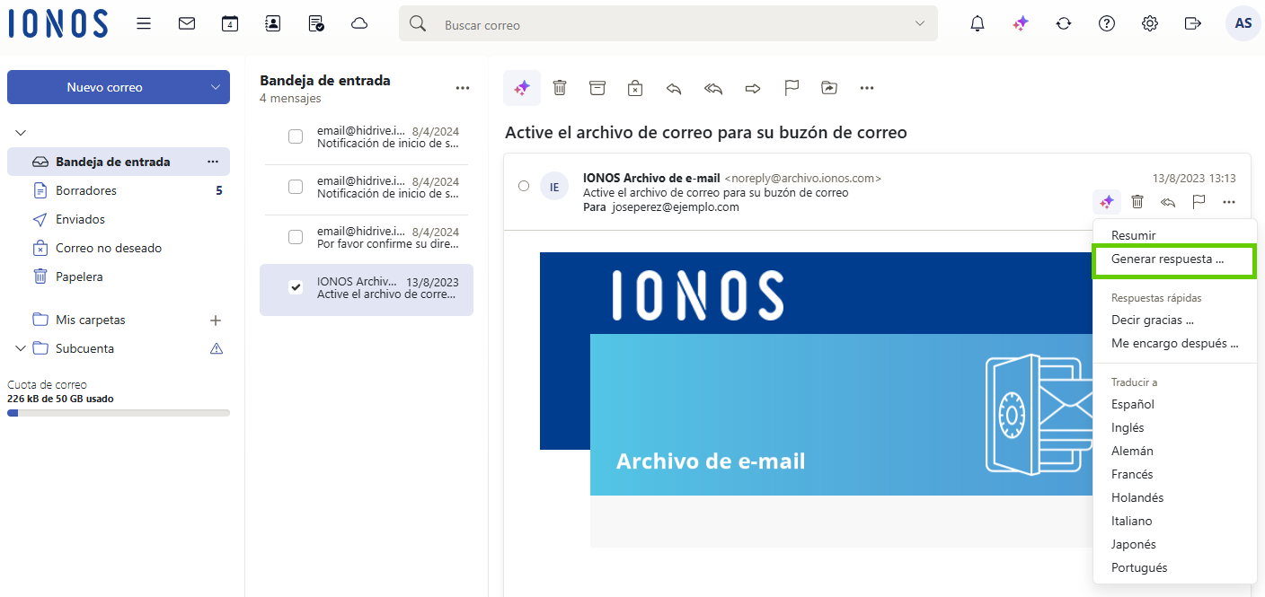Open the hamburger menu next to IONOS logo
1265x597 pixels.
pos(144,24)
